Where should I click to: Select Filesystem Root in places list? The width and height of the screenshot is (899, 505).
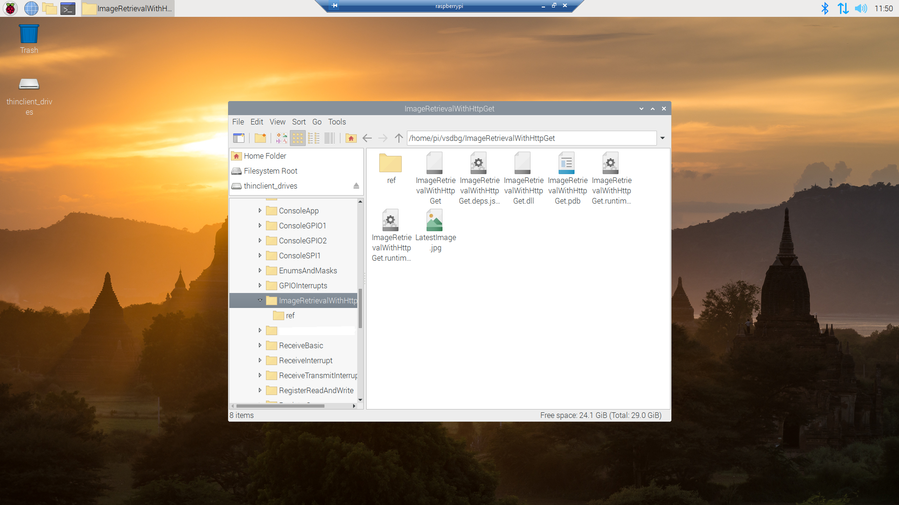[x=270, y=171]
